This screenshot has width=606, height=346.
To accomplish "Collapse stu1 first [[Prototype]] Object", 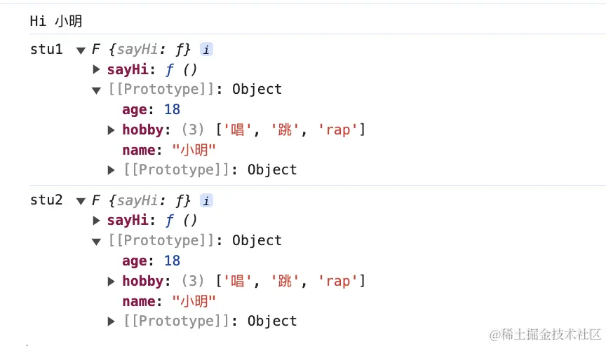I will click(x=96, y=90).
